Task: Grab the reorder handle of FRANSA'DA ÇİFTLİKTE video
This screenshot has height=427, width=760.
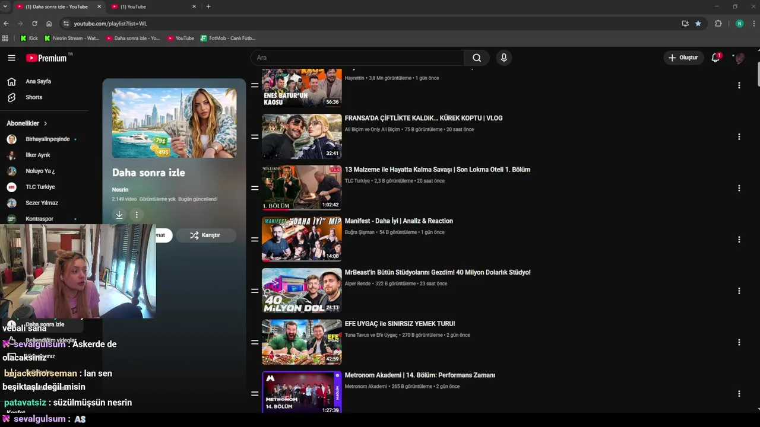Action: (254, 136)
